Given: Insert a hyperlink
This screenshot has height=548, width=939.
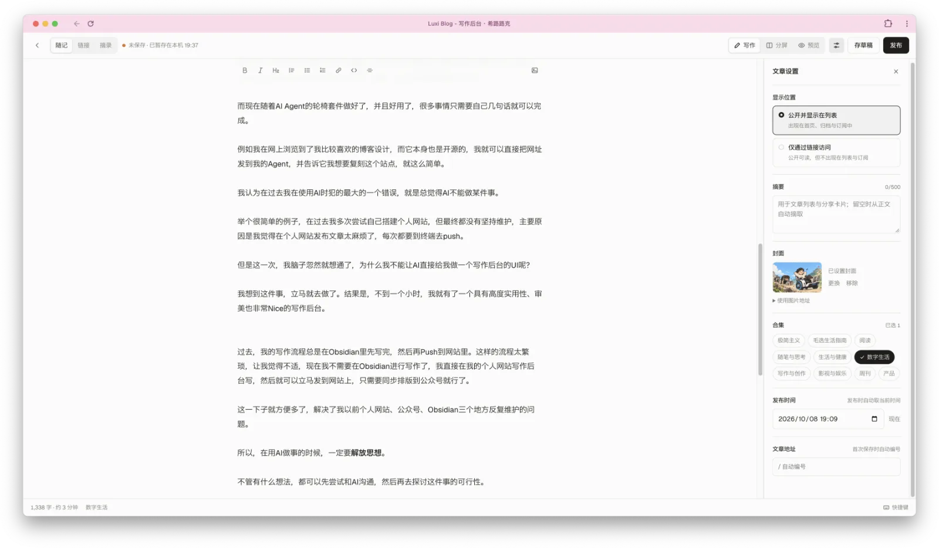Looking at the screenshot, I should coord(338,70).
